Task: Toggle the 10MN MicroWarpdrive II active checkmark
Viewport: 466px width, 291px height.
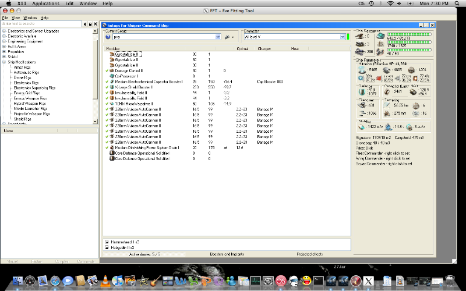Action: 107,104
